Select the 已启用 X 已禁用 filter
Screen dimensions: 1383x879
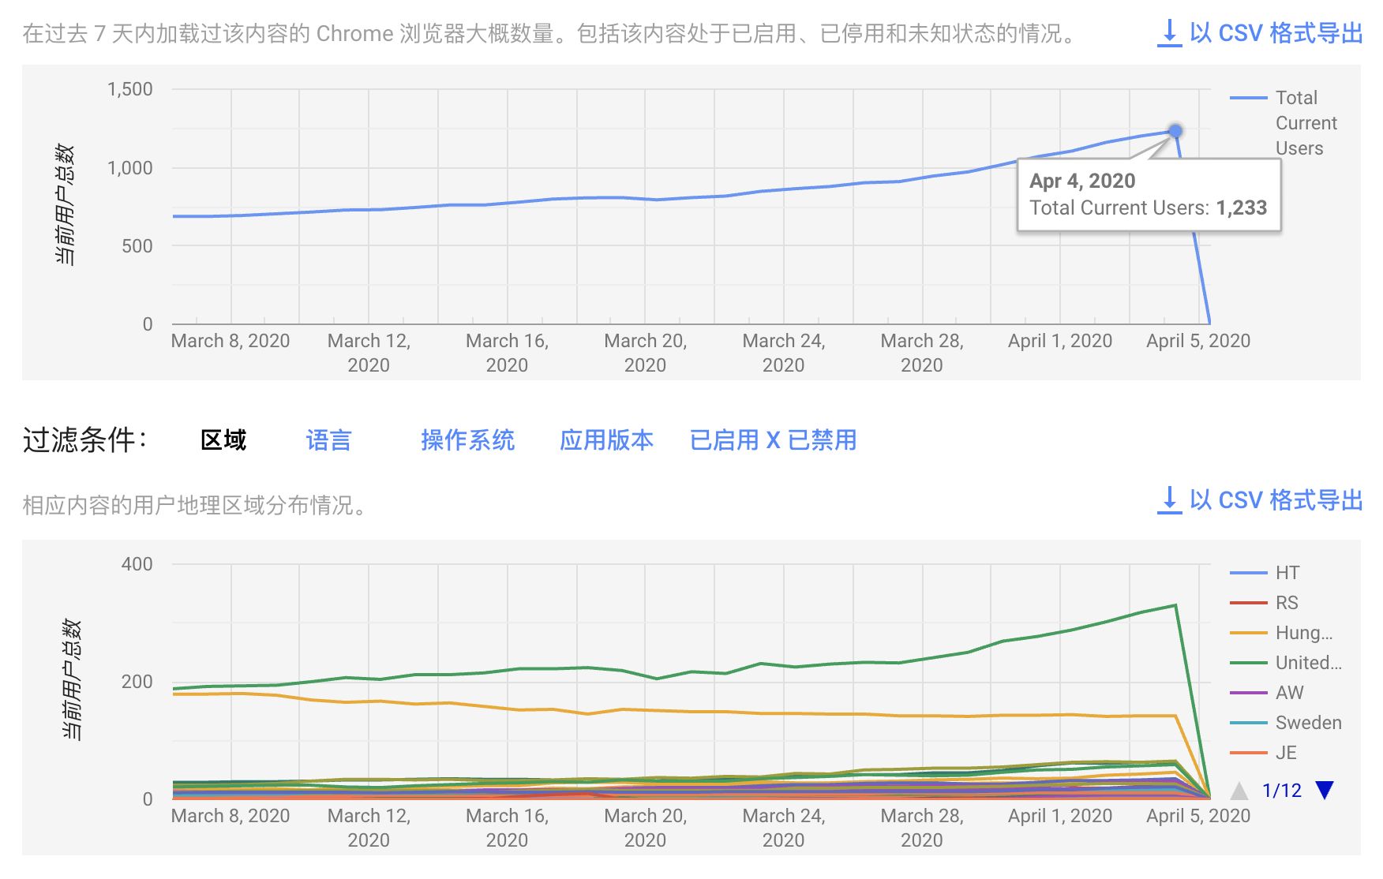tap(773, 440)
